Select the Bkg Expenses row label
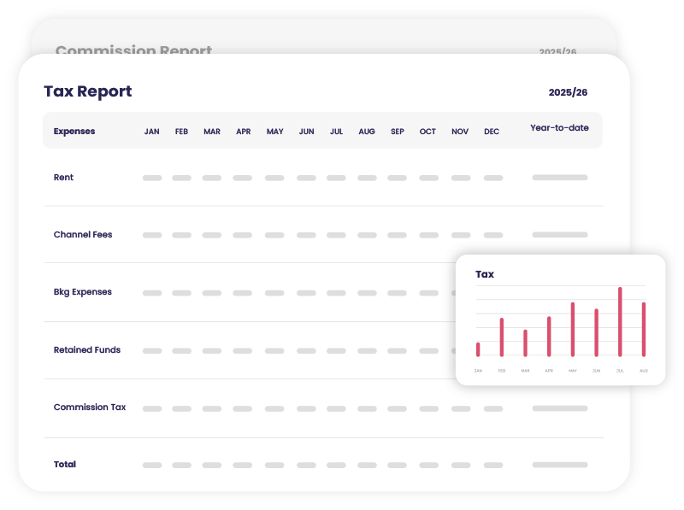This screenshot has width=684, height=510. coord(83,292)
